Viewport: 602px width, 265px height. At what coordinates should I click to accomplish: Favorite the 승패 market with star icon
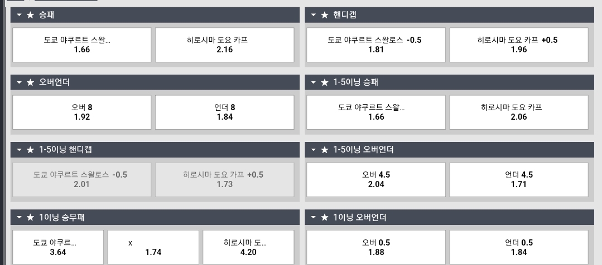click(30, 16)
